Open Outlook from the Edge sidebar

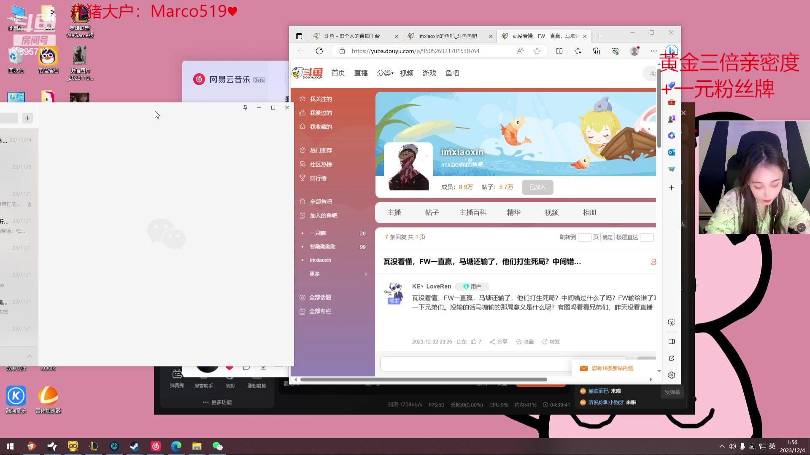point(672,152)
